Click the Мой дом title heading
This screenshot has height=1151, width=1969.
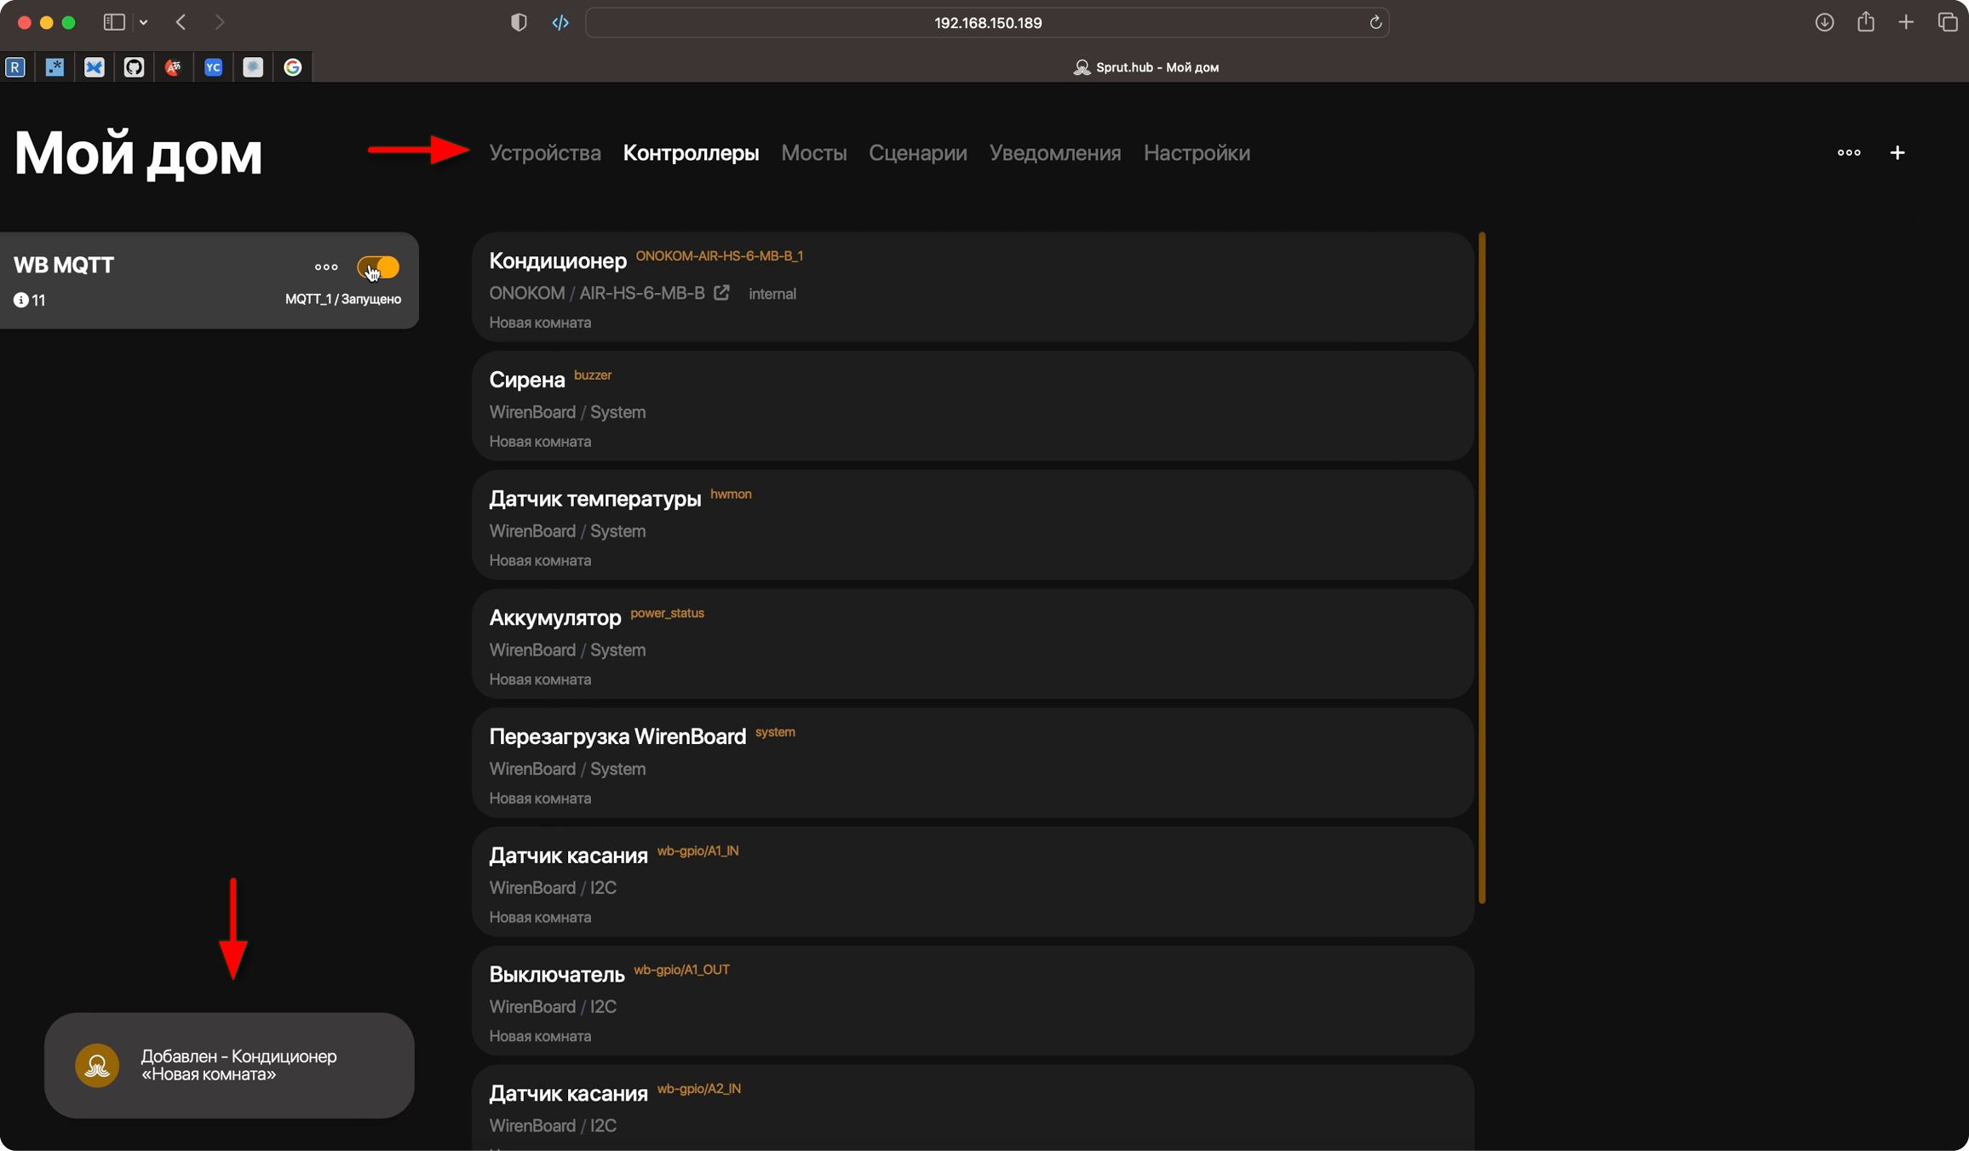[138, 153]
